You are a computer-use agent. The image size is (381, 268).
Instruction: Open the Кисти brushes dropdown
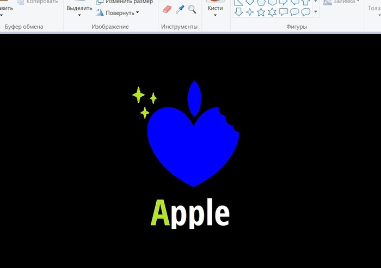click(215, 11)
